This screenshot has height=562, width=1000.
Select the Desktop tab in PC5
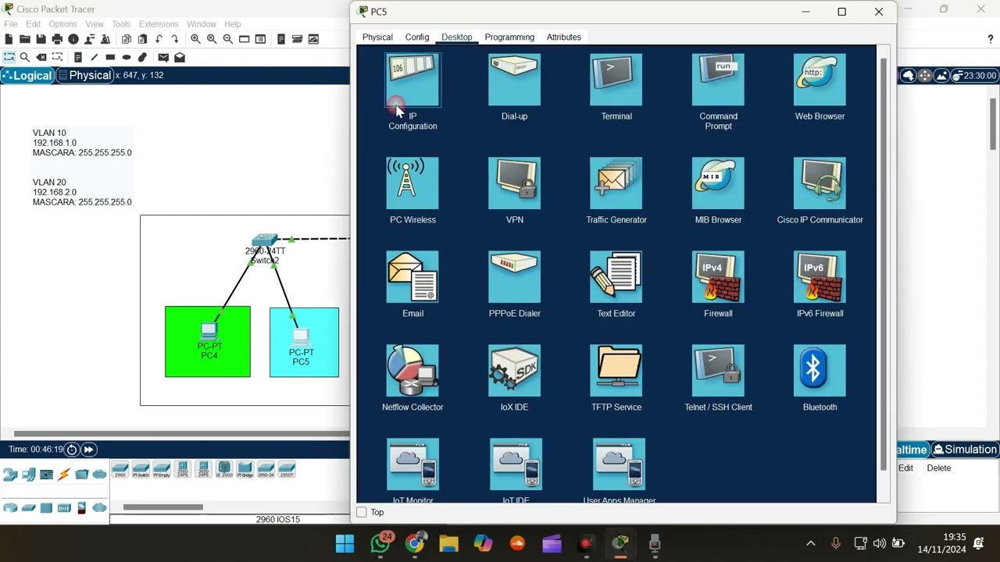(x=456, y=37)
